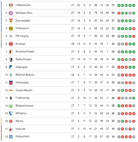This screenshot has height=142, width=138.
Task: Click the Stuttgart club crest
Action: (11, 21)
